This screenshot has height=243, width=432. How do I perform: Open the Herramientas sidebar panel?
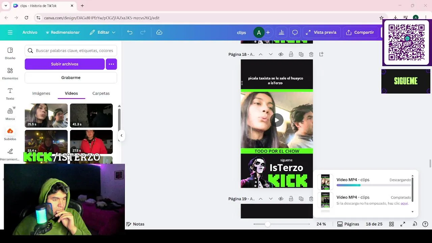click(x=10, y=155)
